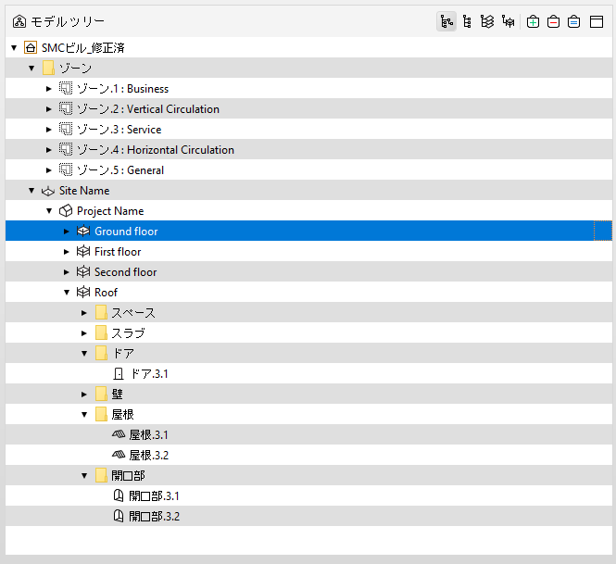Select the Second floor label
616x564 pixels.
pos(125,272)
